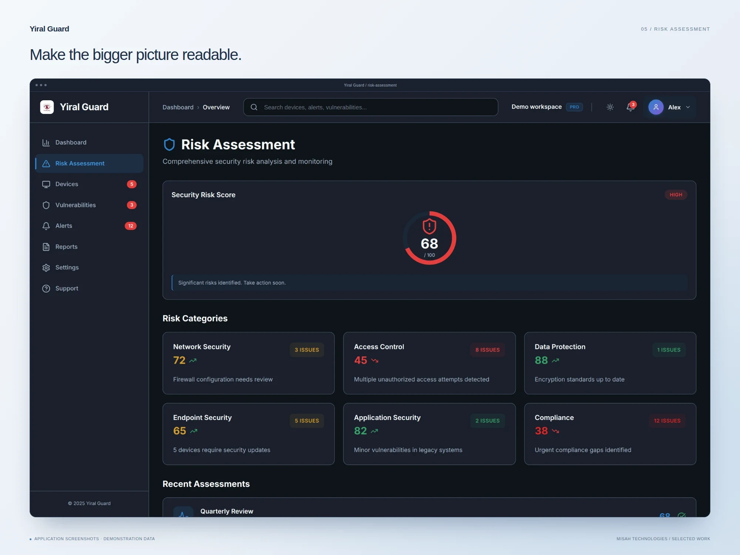The image size is (740, 555).
Task: Open Vulnerabilities in the sidebar
Action: pyautogui.click(x=89, y=205)
